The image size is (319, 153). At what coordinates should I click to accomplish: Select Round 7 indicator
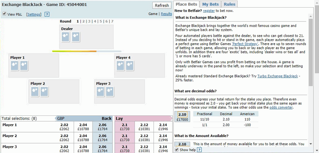pyautogui.click(x=112, y=21)
